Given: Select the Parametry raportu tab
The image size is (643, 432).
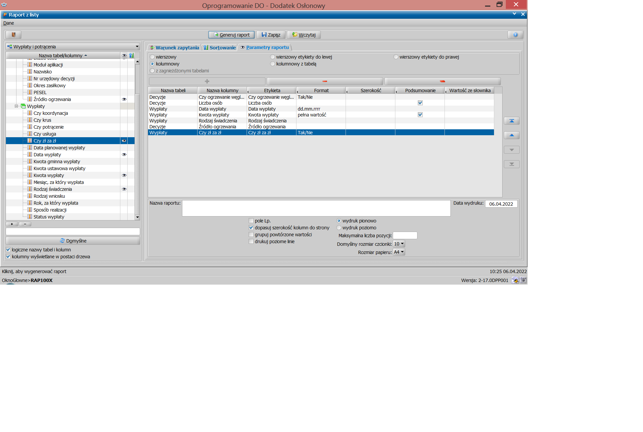Looking at the screenshot, I should [x=265, y=47].
